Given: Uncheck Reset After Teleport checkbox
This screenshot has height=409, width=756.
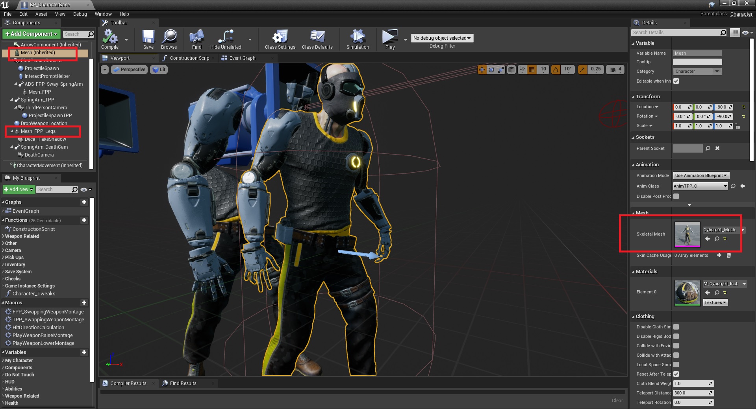Looking at the screenshot, I should pos(676,374).
